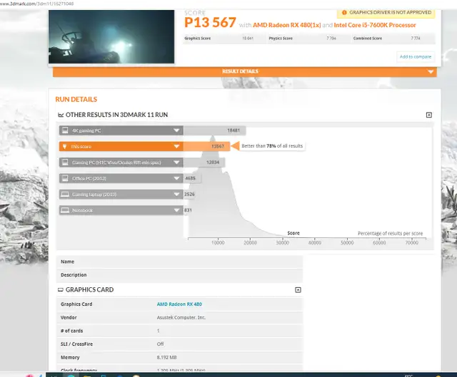Click the 70000 tick label on the score axis
457x377 pixels.
411,242
